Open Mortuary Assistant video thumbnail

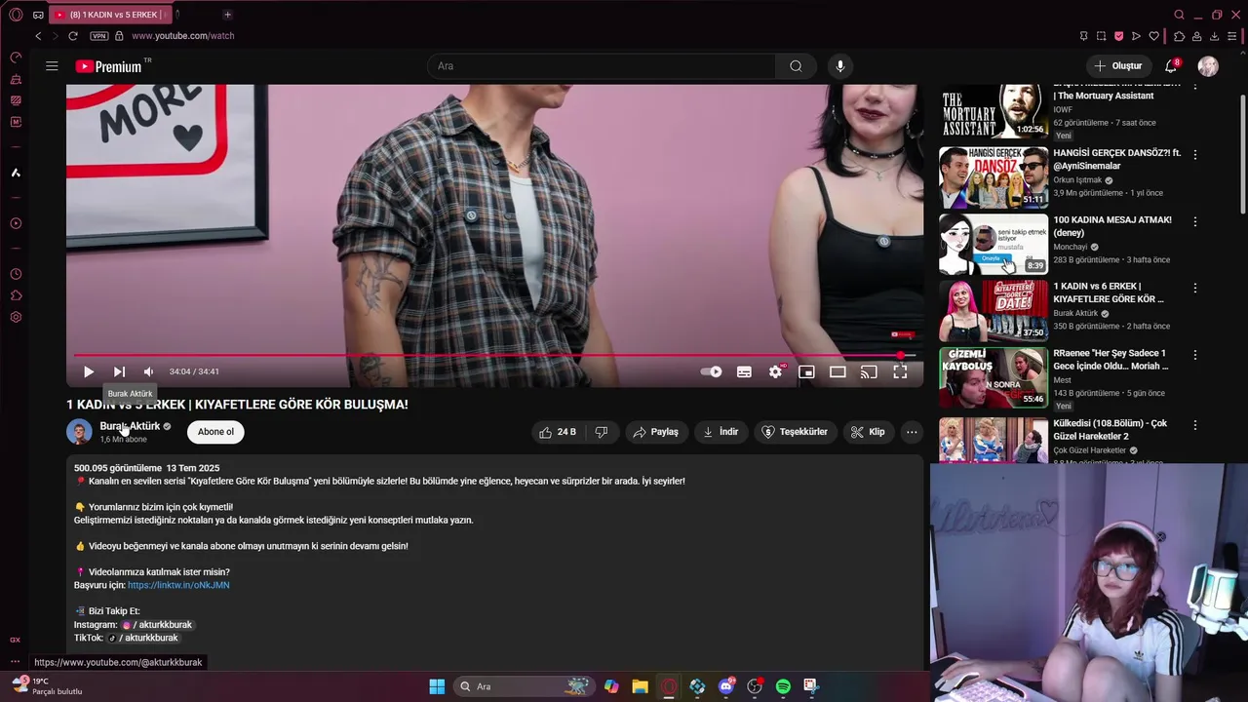[x=994, y=111]
